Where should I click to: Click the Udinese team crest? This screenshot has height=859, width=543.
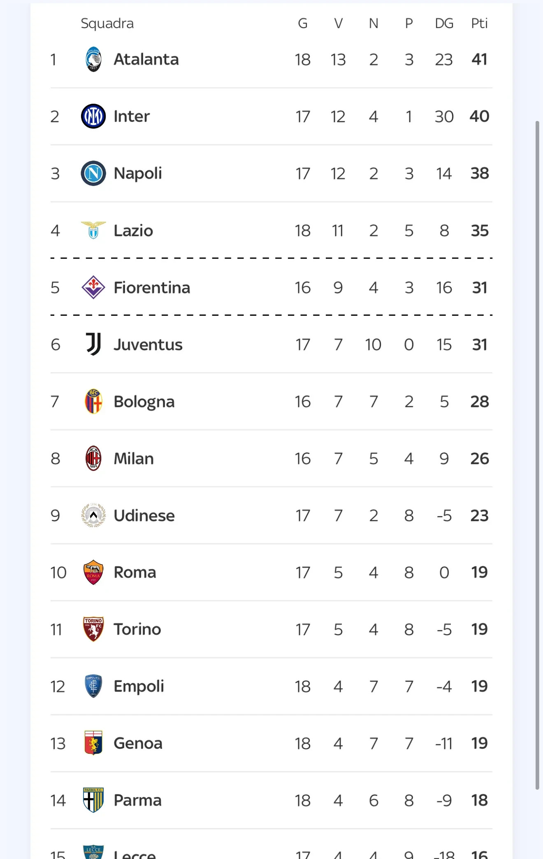93,515
